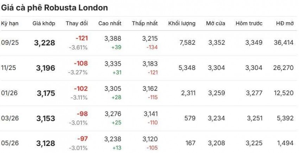Click the 36,414 open interest value
The height and width of the screenshot is (153, 299).
click(x=283, y=43)
